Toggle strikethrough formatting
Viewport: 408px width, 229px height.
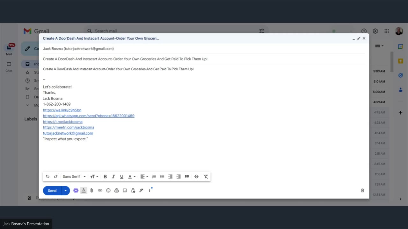(x=196, y=177)
